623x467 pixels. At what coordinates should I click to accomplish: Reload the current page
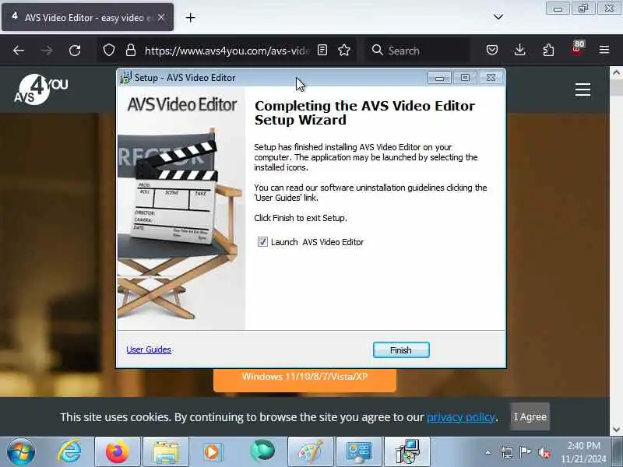(x=75, y=51)
